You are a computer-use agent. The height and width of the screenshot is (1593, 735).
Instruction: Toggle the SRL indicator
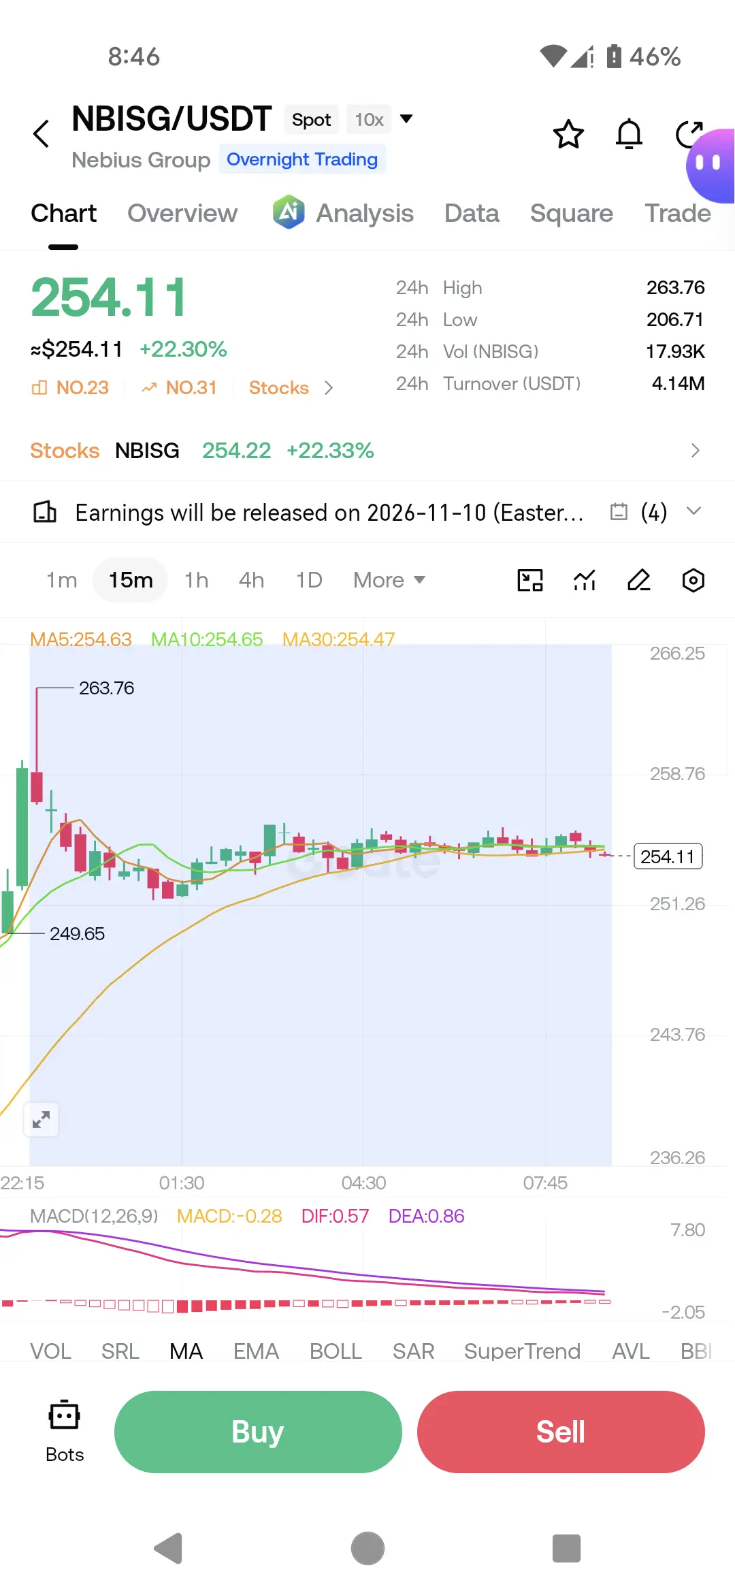coord(120,1351)
